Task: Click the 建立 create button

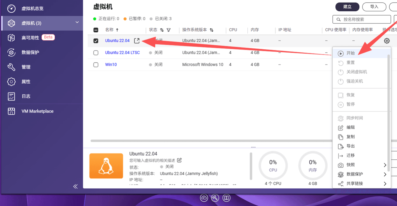Action: point(347,7)
